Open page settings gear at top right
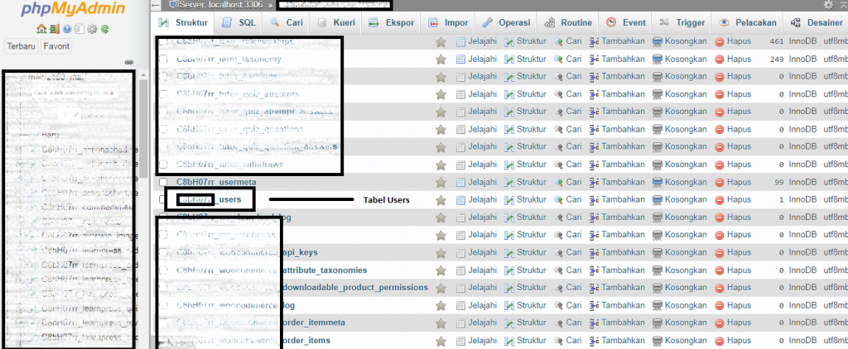 coord(828,5)
